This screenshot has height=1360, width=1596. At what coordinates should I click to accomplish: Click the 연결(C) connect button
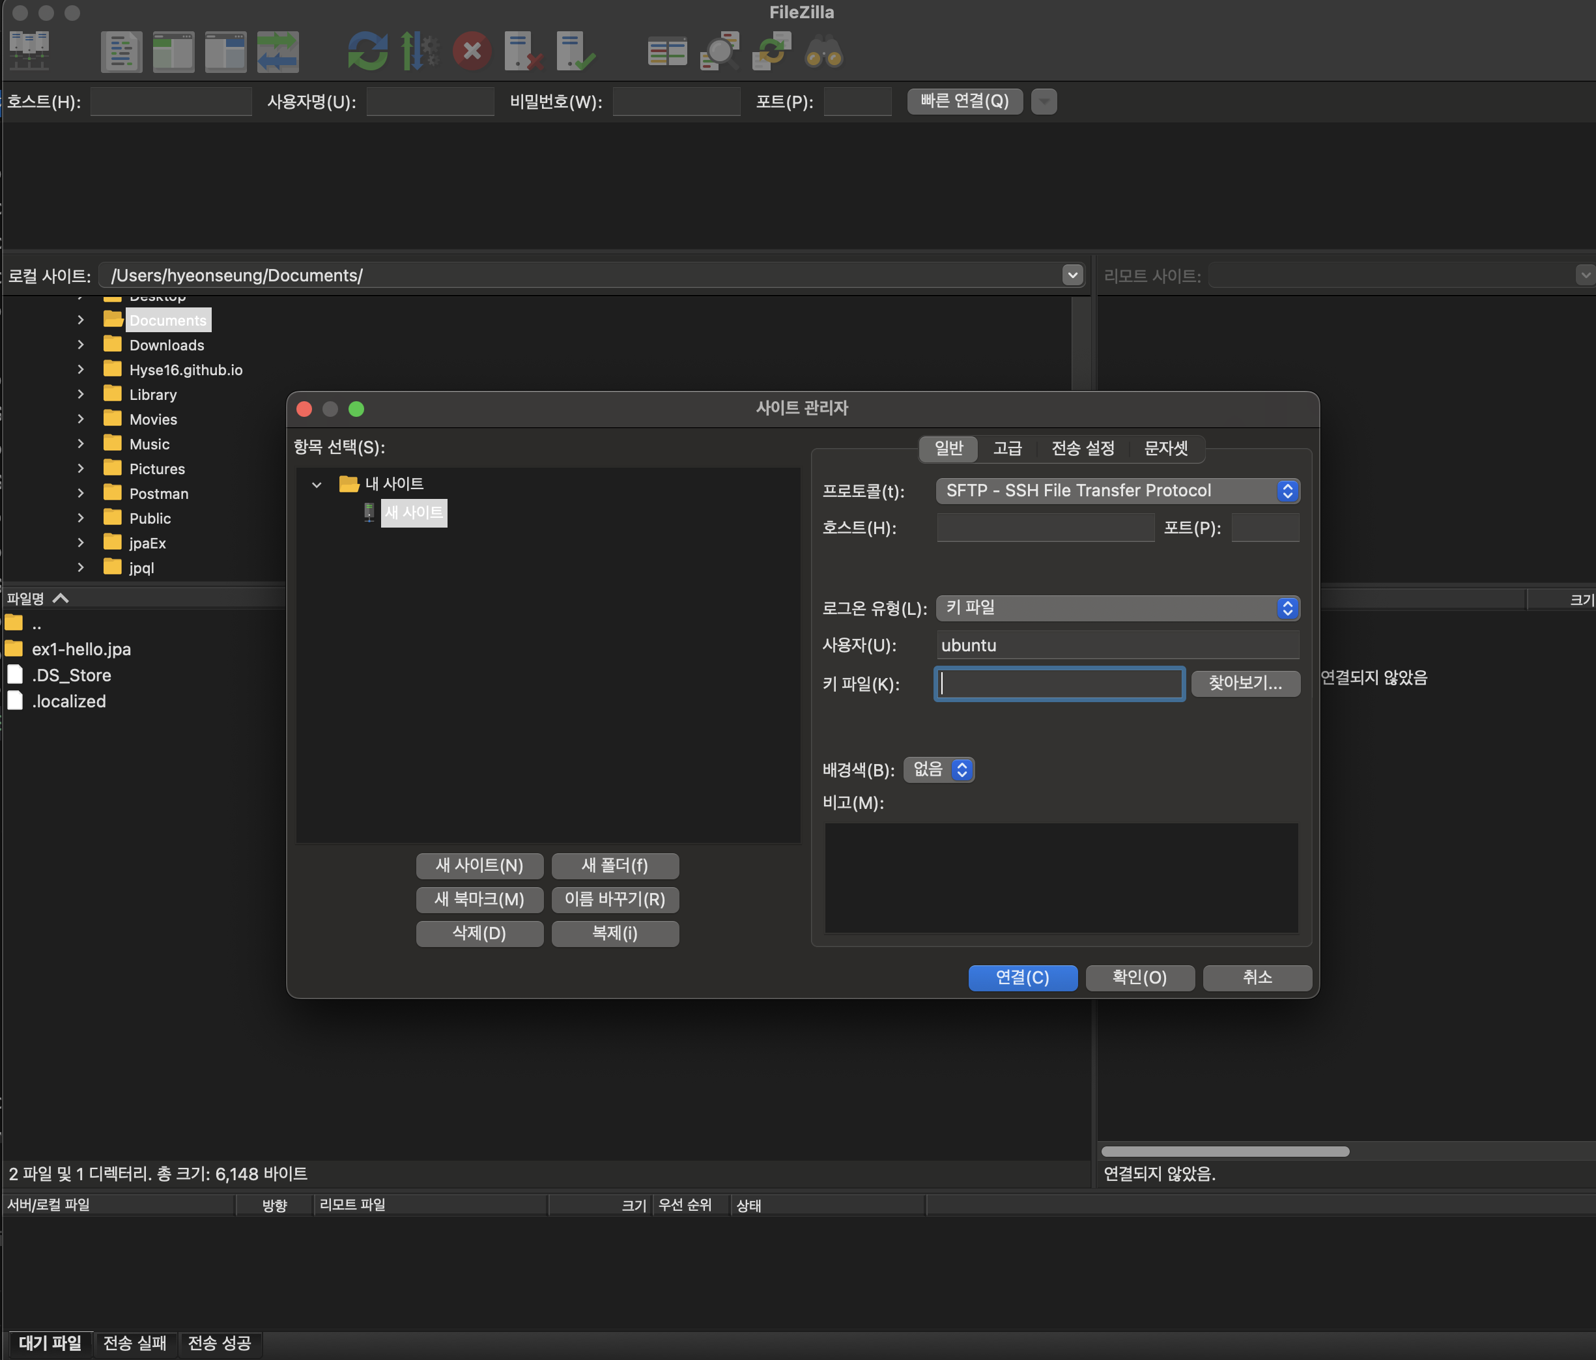click(x=1023, y=977)
